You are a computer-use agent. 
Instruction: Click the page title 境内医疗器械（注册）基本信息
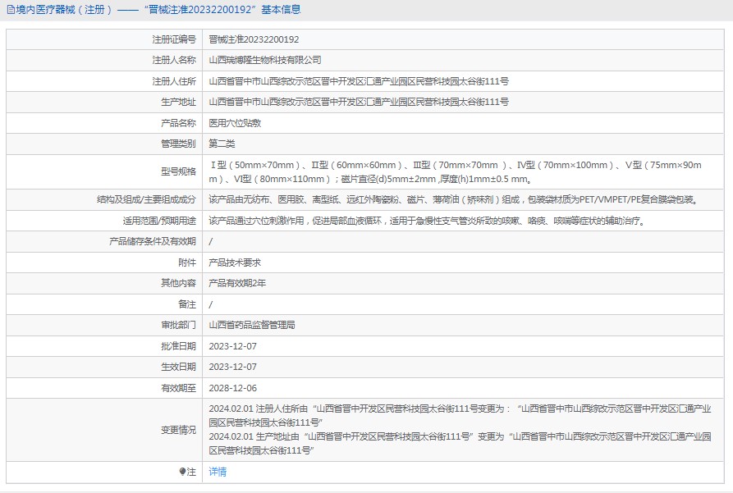[x=158, y=10]
